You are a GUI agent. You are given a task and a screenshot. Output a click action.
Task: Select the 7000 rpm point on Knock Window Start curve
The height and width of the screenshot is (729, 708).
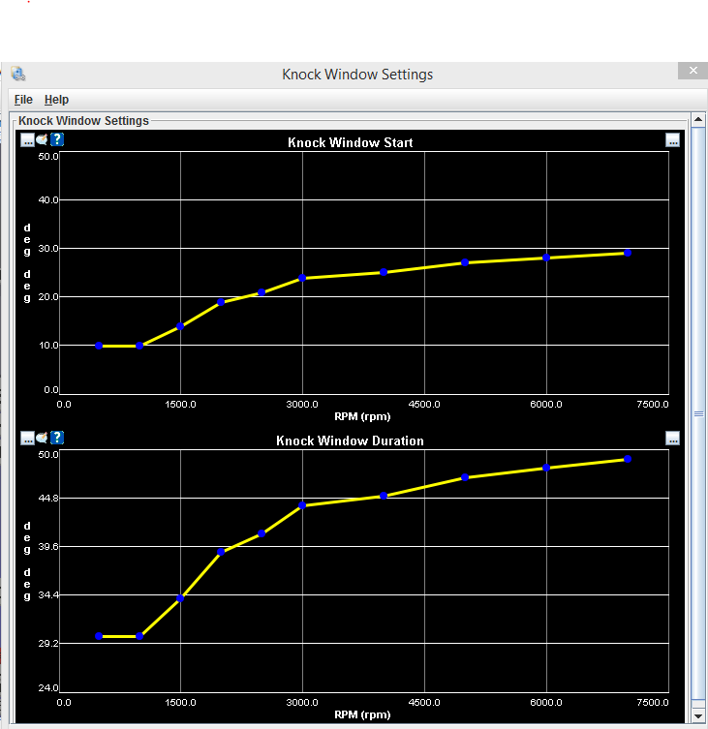[628, 253]
